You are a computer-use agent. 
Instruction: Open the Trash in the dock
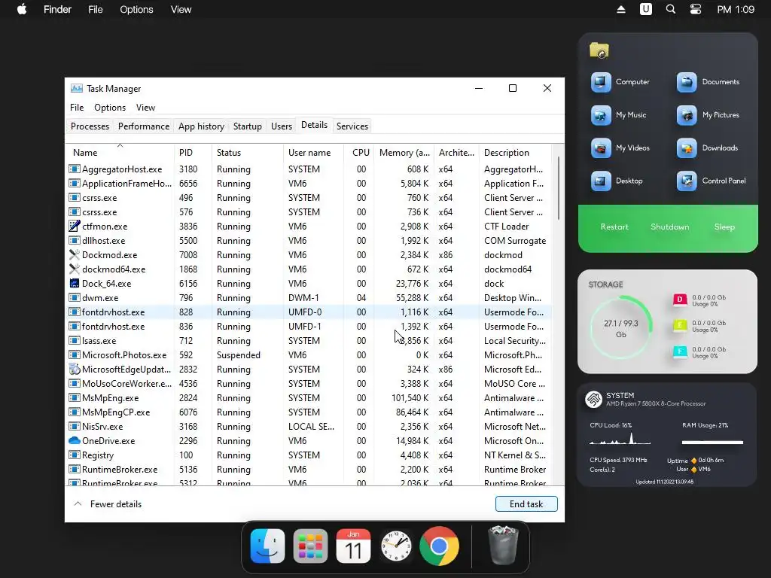pyautogui.click(x=502, y=546)
